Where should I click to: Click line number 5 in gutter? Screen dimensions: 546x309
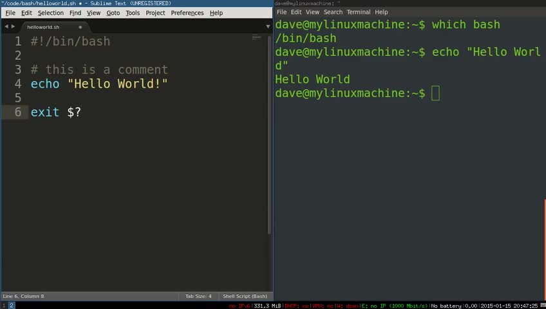pos(18,98)
